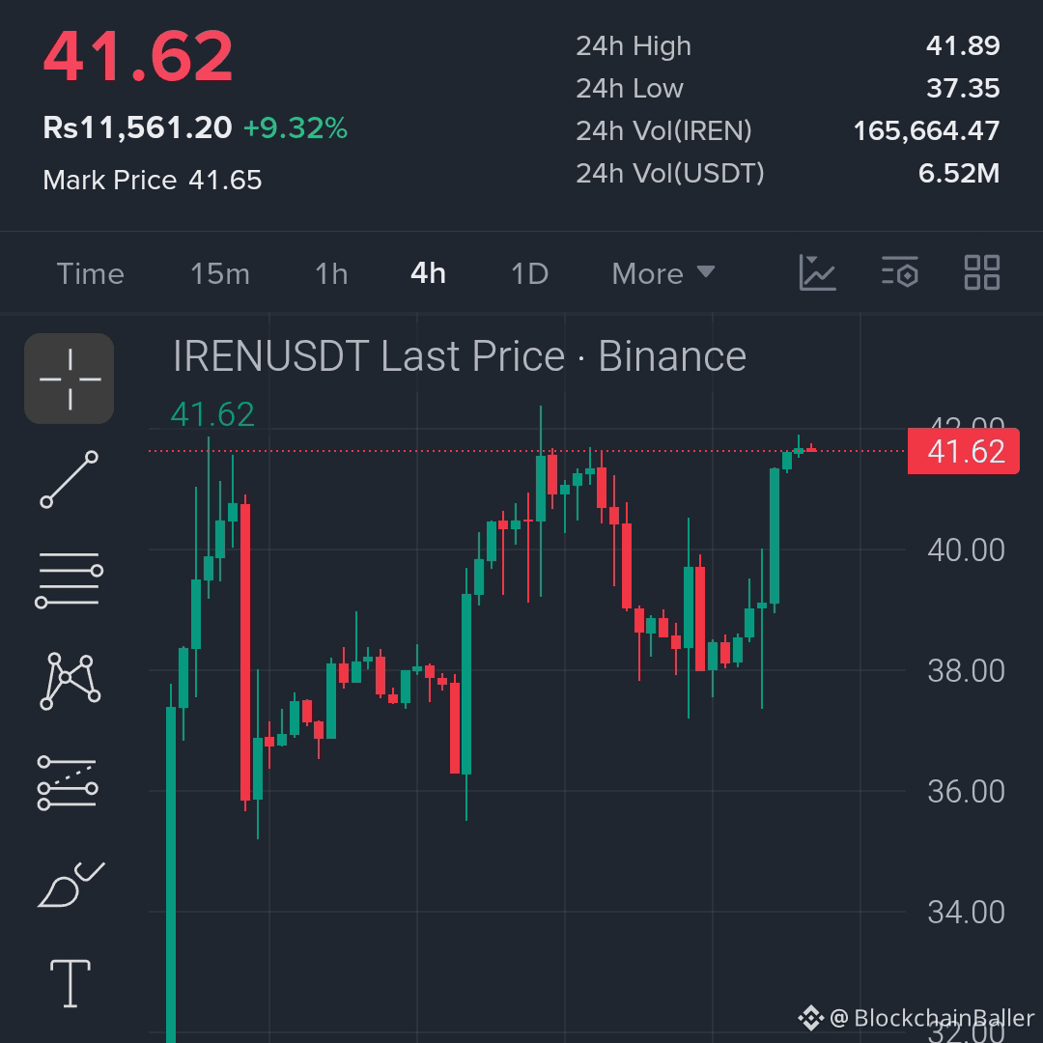Open chart settings list icon

pyautogui.click(x=899, y=272)
